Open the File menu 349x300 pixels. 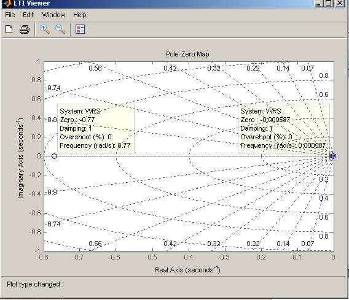10,15
